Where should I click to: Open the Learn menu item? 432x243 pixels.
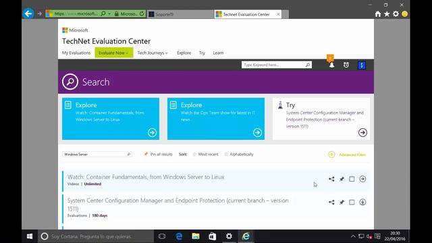coord(218,53)
